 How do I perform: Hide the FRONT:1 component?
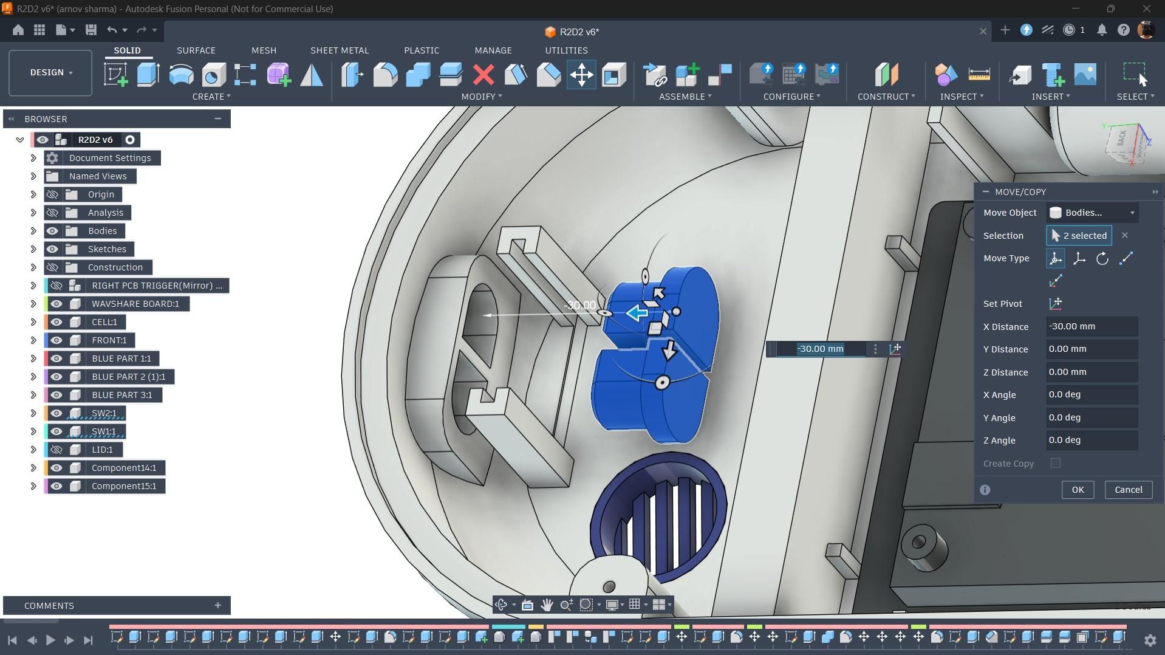tap(56, 340)
